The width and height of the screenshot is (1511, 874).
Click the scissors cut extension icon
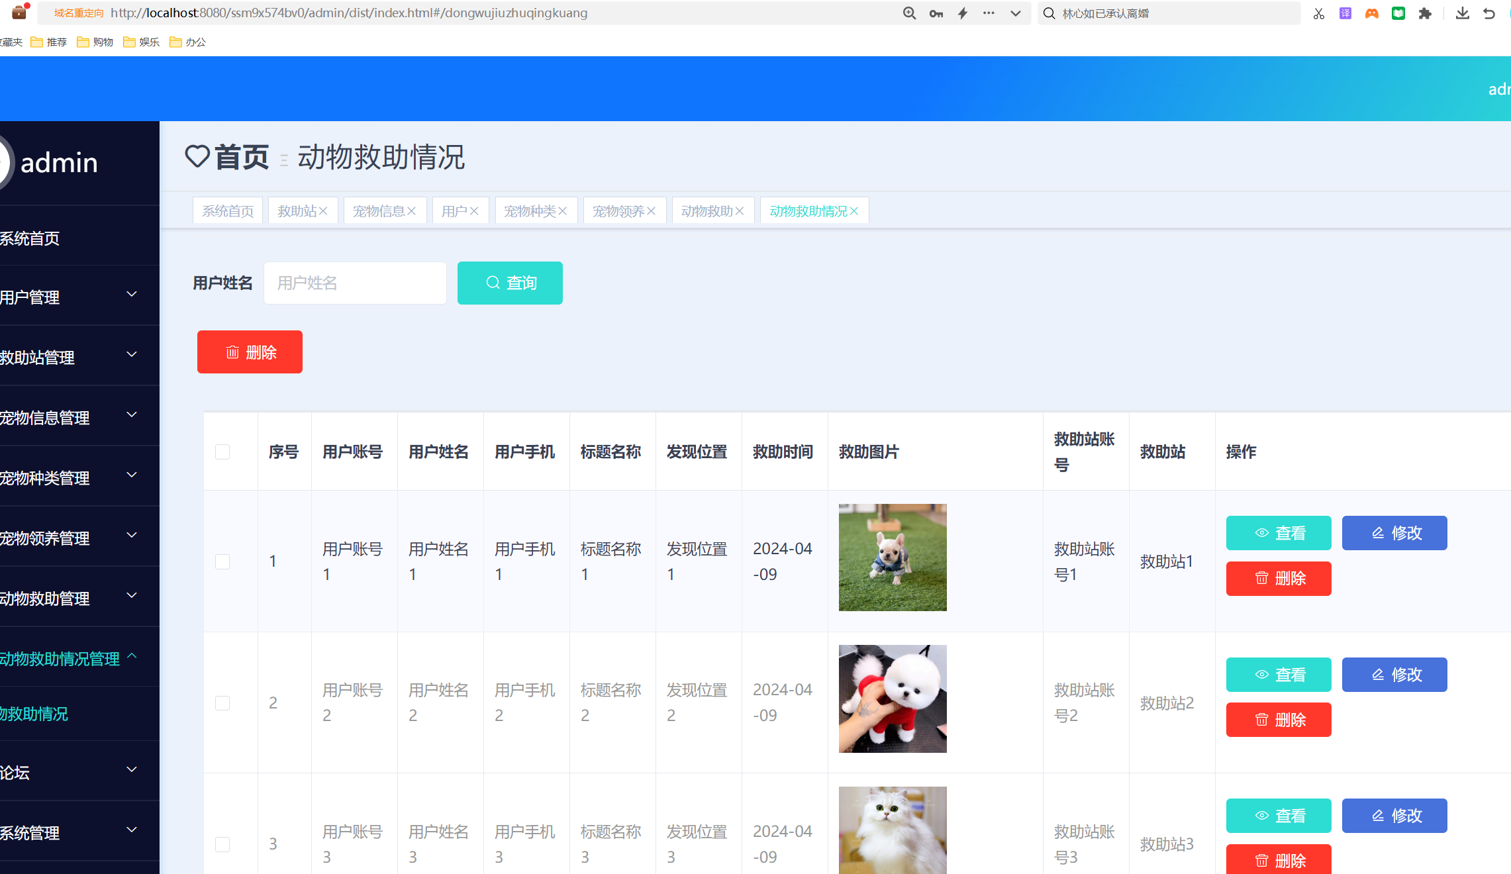[x=1318, y=13]
